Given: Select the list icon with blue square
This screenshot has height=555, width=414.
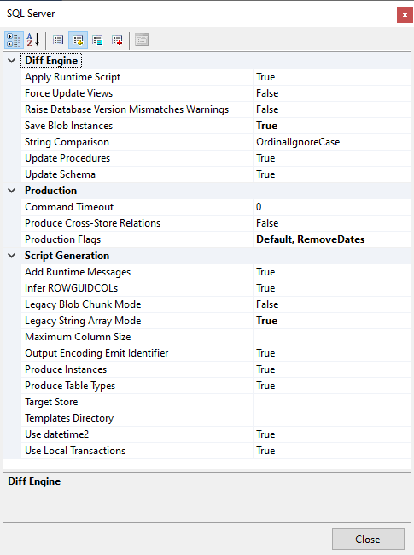Looking at the screenshot, I should click(x=97, y=39).
